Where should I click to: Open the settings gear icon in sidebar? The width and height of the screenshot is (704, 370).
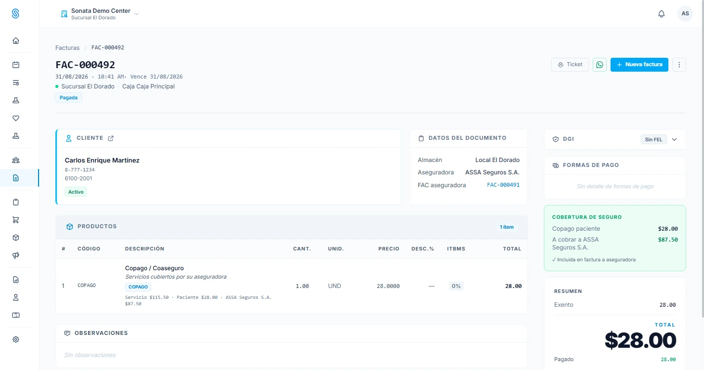click(x=16, y=339)
